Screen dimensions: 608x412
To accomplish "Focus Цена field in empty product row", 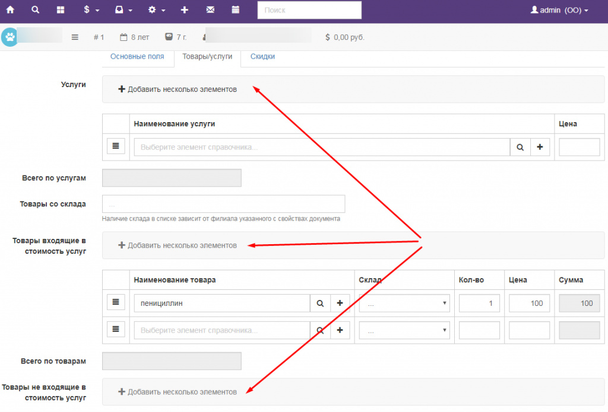I will point(529,330).
